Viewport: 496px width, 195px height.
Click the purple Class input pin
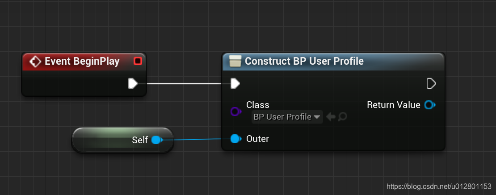(235, 111)
